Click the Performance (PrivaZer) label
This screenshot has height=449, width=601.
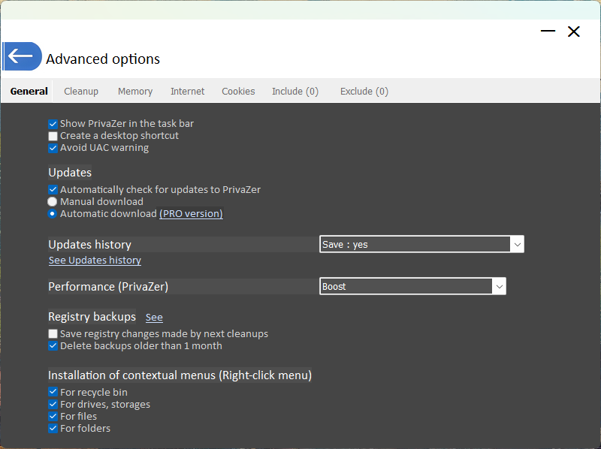[108, 287]
